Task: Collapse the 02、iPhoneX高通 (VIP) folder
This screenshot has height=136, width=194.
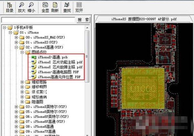Action: tap(16, 47)
